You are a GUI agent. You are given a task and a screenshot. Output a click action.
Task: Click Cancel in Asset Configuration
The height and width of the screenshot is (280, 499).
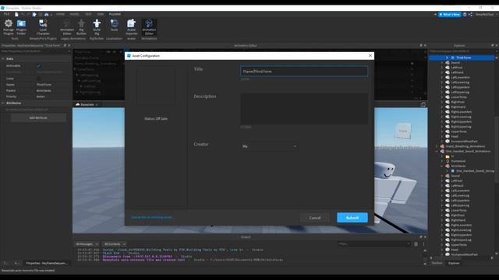(315, 218)
